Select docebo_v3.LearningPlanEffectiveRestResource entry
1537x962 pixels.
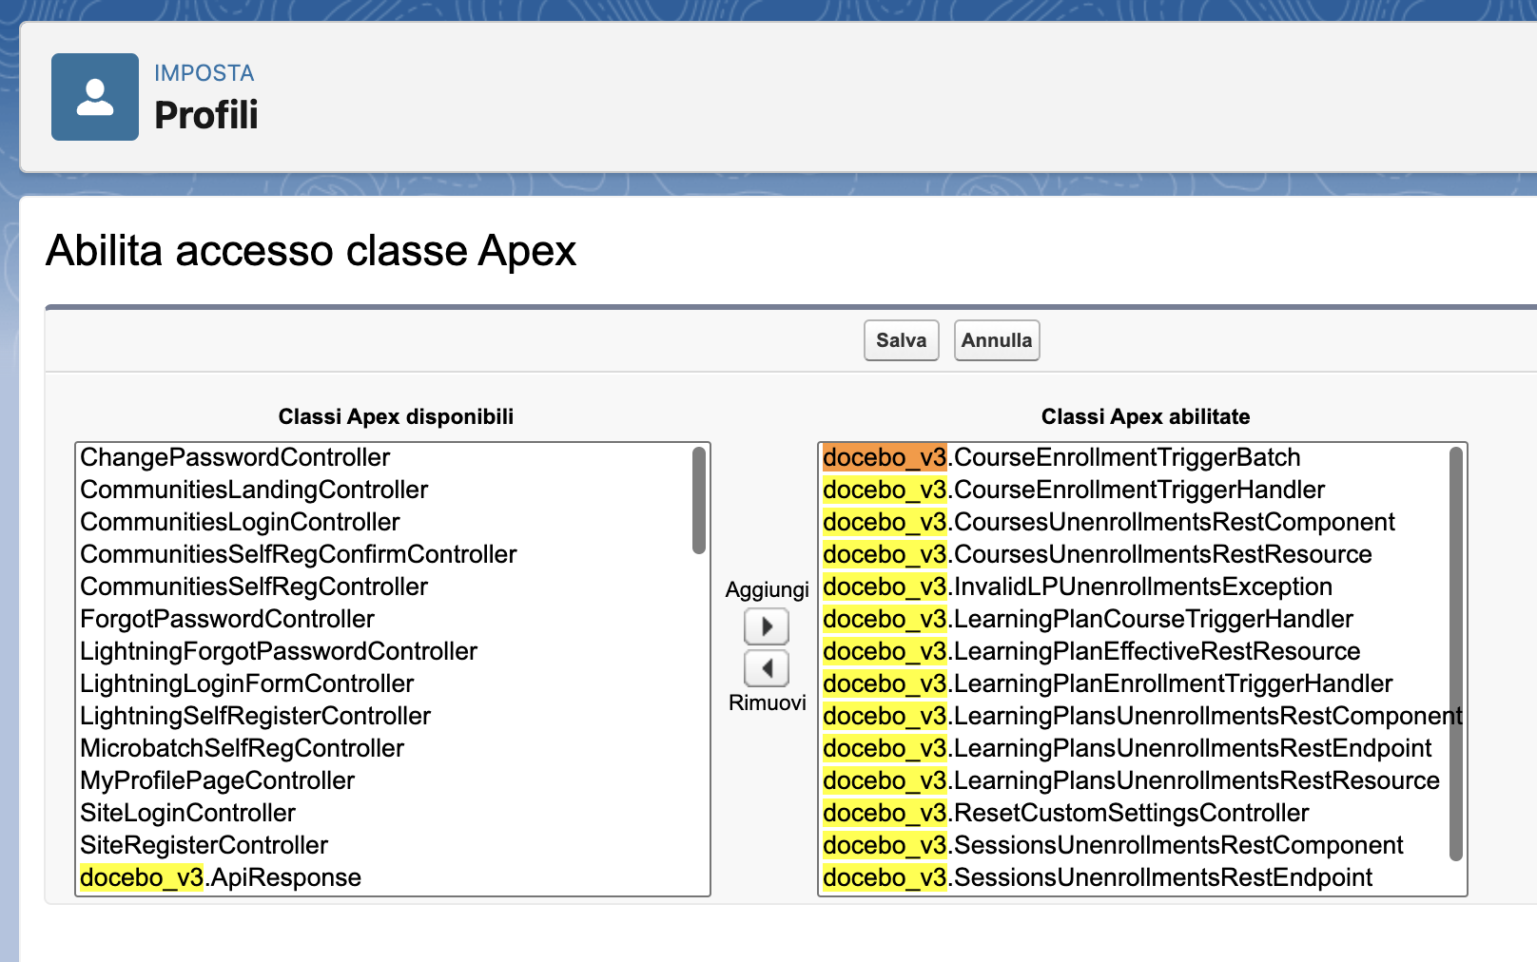[x=1092, y=651]
